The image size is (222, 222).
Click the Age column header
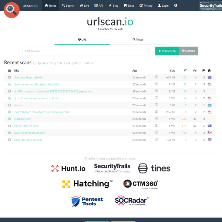click(x=135, y=71)
